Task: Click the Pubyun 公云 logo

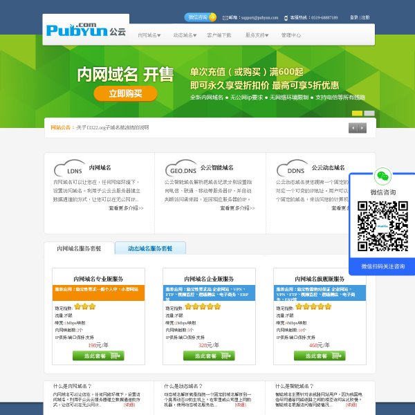Action: [86, 30]
